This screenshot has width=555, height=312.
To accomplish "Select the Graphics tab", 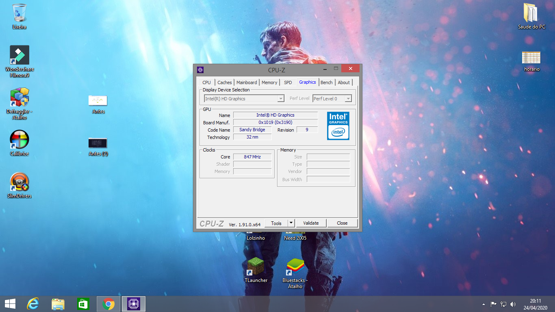I will click(x=308, y=82).
